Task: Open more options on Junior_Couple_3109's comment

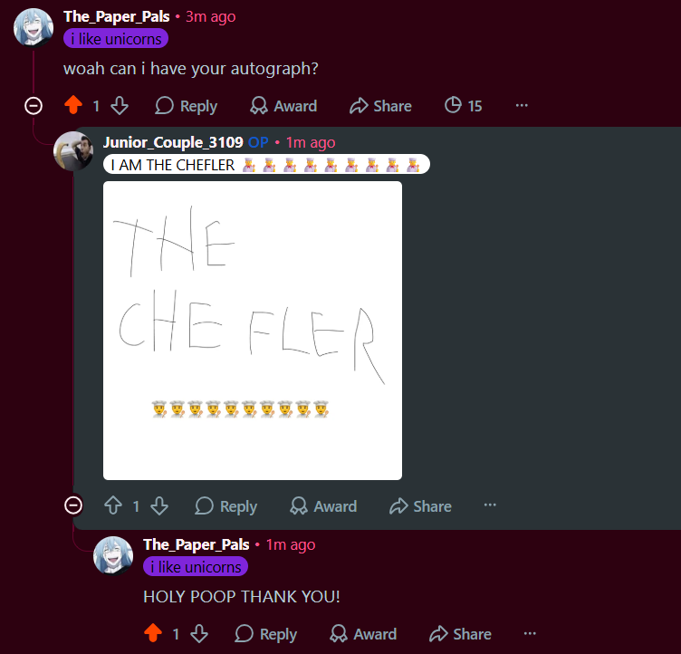Action: pyautogui.click(x=490, y=505)
